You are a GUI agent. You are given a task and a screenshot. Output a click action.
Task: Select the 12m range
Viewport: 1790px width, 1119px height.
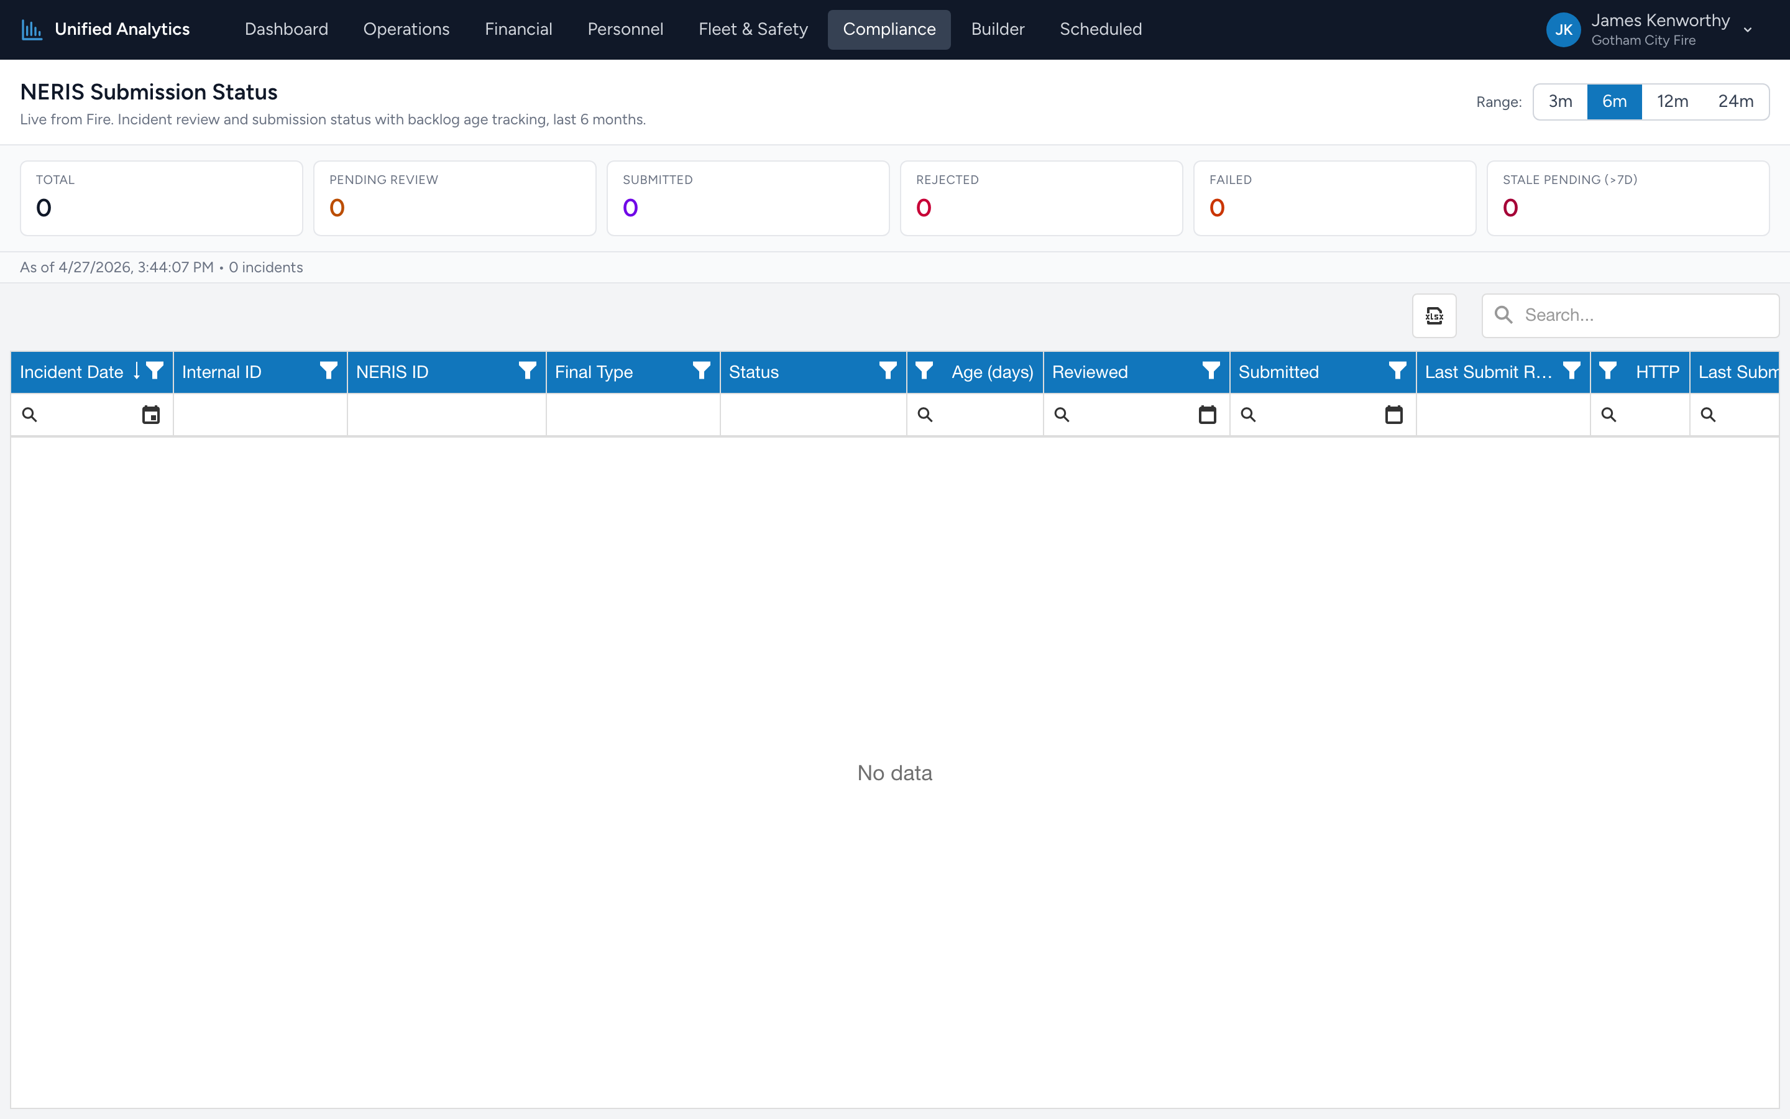[x=1673, y=101]
